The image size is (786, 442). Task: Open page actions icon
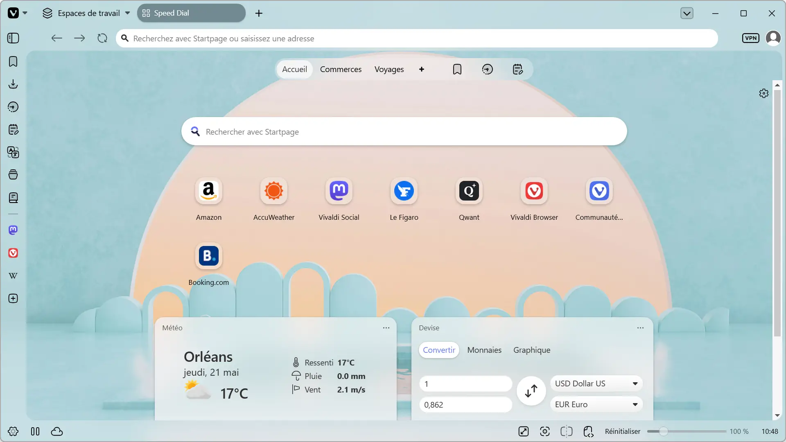click(588, 431)
